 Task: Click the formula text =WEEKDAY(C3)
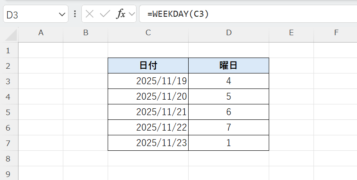coord(178,14)
